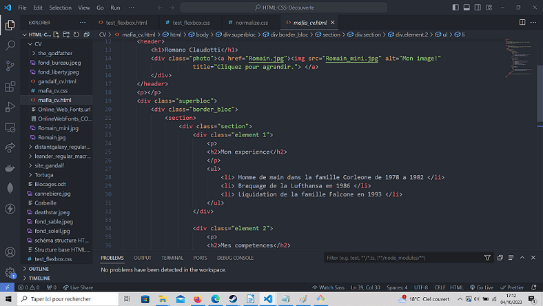The width and height of the screenshot is (543, 306).
Task: Toggle bottom Panel visibility from title bar
Action: pyautogui.click(x=467, y=8)
